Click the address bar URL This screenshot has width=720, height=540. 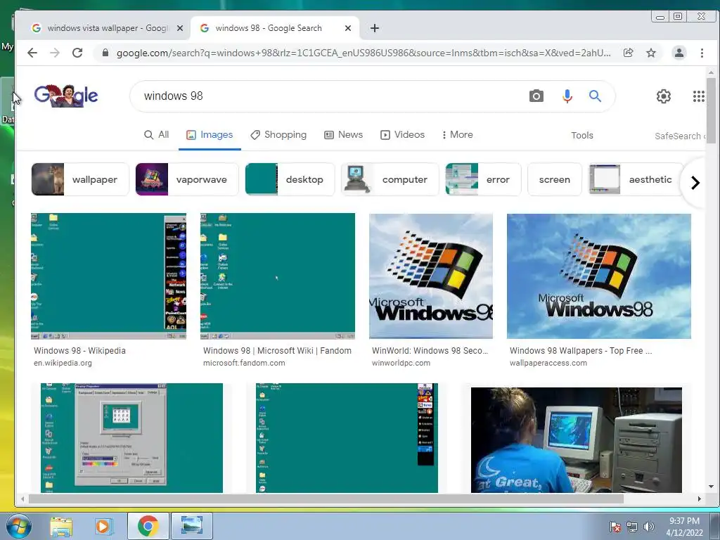(x=364, y=53)
